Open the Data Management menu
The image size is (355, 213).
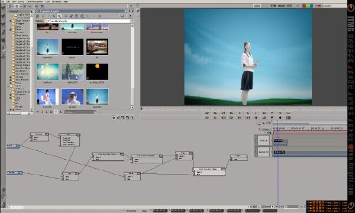35,1
